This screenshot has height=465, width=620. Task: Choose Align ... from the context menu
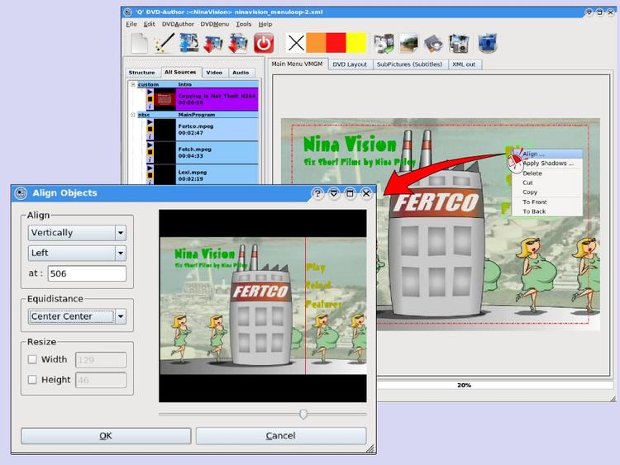(547, 154)
